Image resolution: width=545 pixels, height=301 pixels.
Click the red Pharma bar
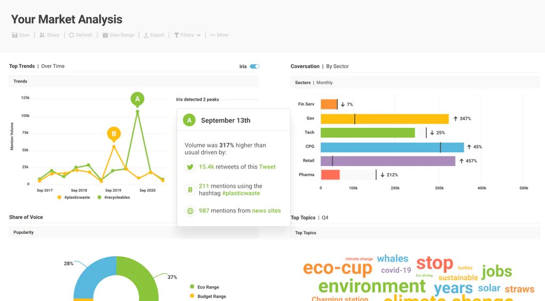click(x=330, y=175)
